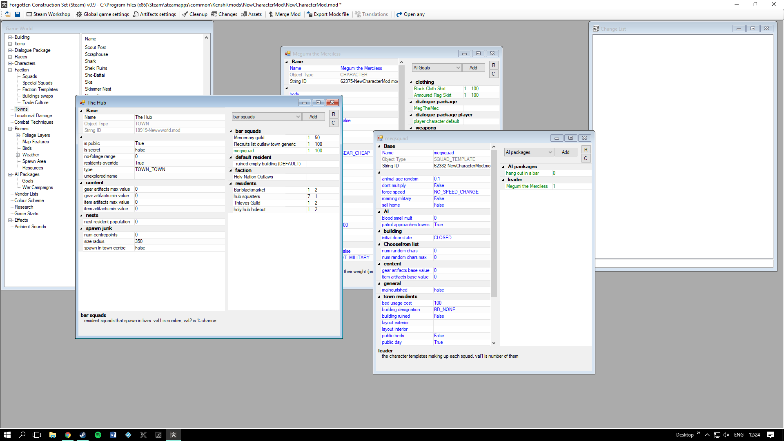Image resolution: width=784 pixels, height=441 pixels.
Task: Open Steam Workshop menu item
Action: [x=48, y=14]
